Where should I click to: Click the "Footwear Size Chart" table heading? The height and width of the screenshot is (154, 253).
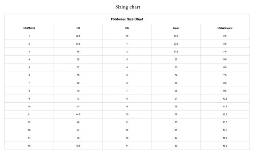(127, 19)
